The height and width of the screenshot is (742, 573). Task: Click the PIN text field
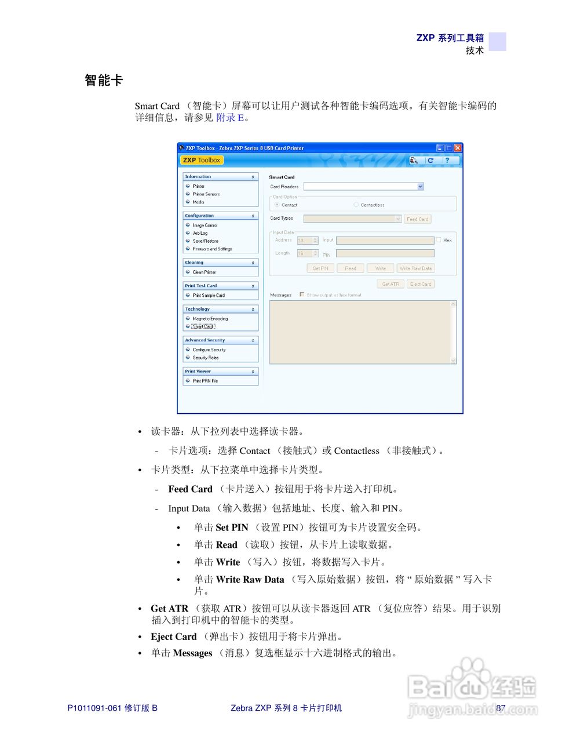(385, 253)
